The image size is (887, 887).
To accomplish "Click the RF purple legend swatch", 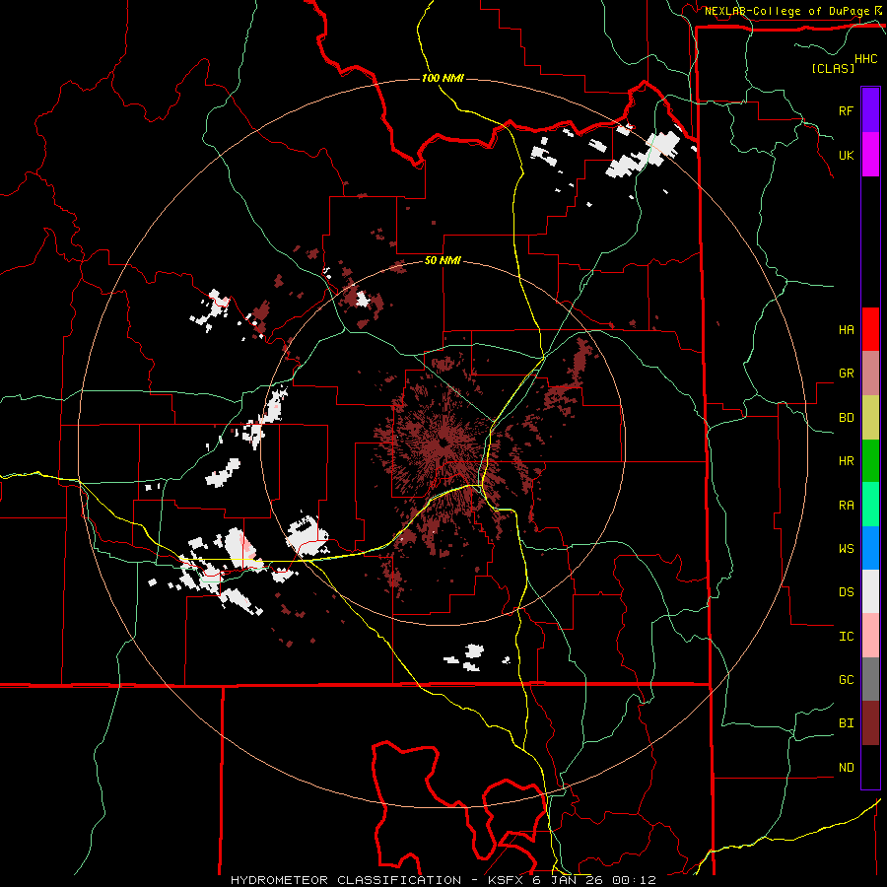I will (870, 110).
